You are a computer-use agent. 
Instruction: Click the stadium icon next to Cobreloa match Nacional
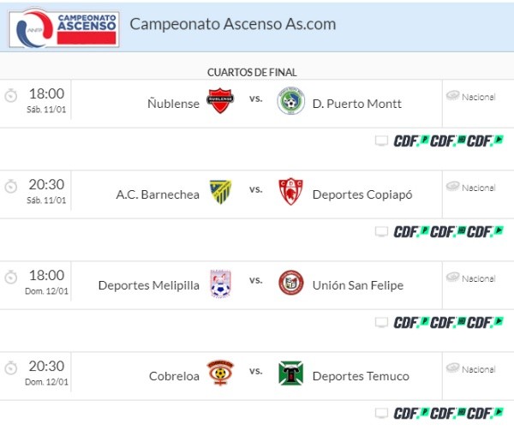(x=452, y=368)
